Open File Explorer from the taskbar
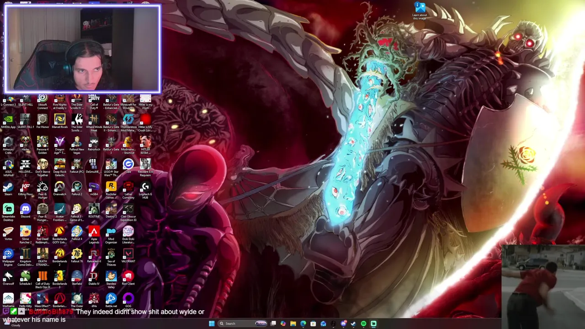 (x=293, y=324)
